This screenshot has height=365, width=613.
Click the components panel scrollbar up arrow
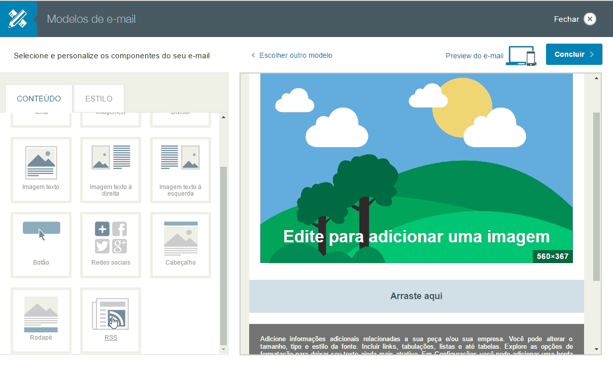pos(223,118)
